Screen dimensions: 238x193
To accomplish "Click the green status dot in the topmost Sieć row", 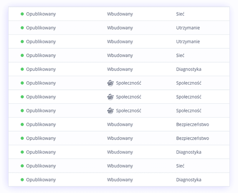I will pyautogui.click(x=22, y=14).
